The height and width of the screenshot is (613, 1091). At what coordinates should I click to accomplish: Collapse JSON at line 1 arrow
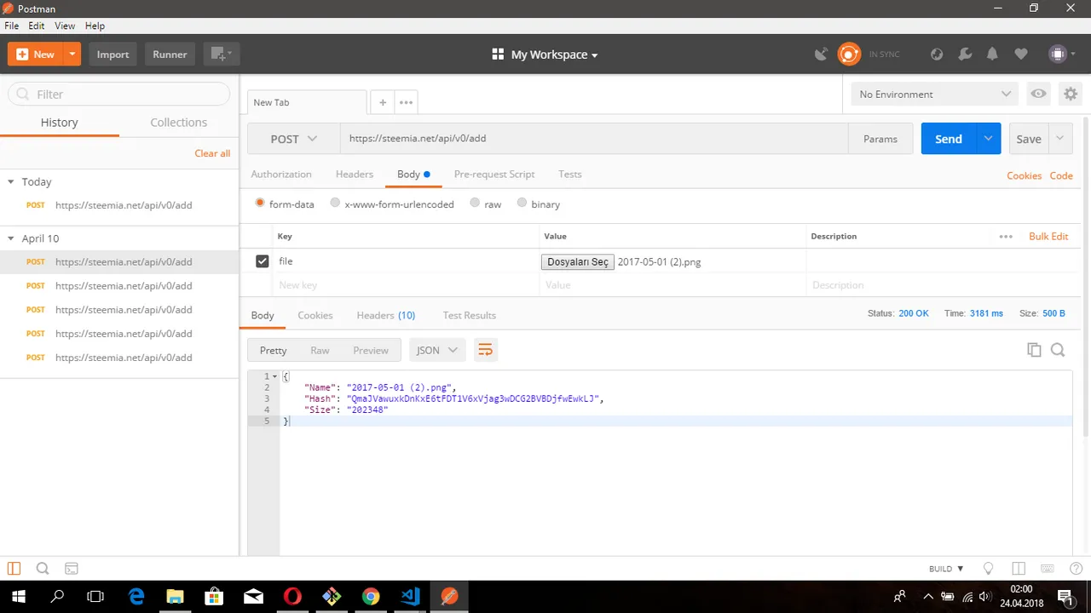click(274, 376)
